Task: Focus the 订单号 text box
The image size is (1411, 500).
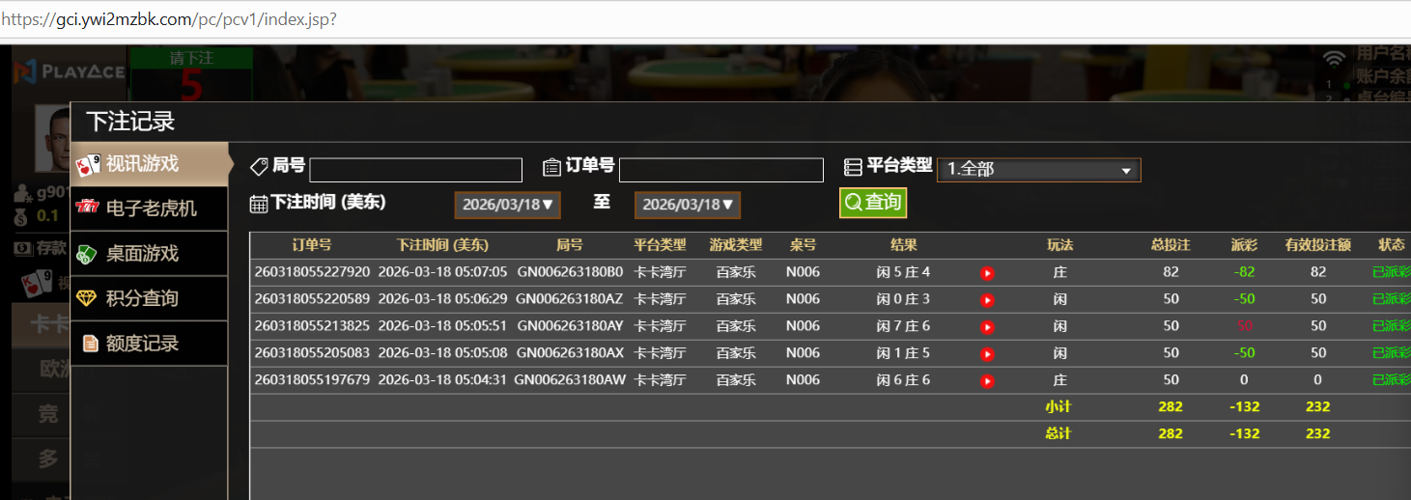Action: (720, 171)
